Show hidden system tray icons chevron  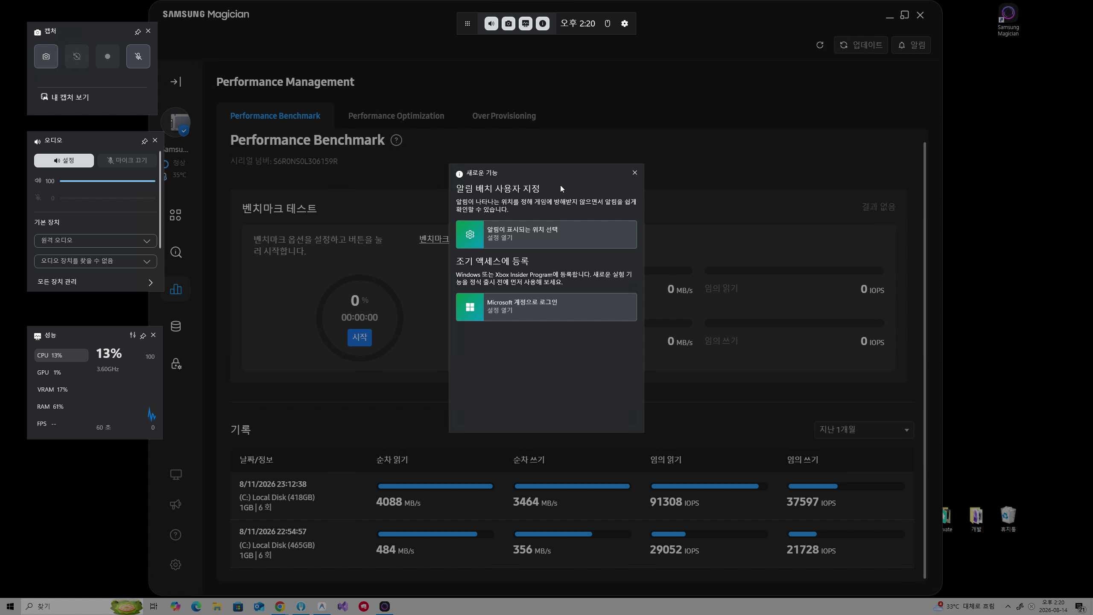pos(1008,606)
